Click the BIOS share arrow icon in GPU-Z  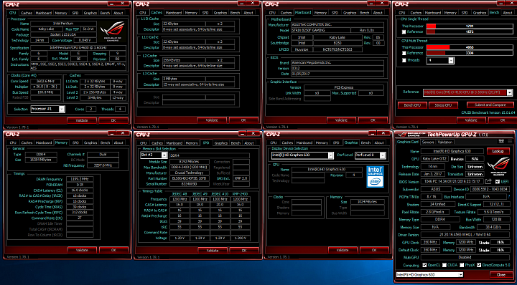click(x=489, y=181)
